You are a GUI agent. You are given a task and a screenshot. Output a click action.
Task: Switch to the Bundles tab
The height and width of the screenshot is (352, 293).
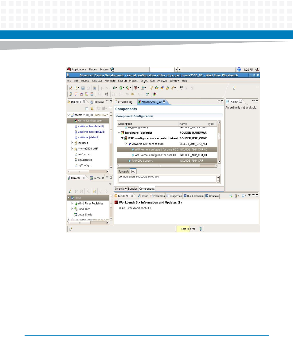pos(133,189)
